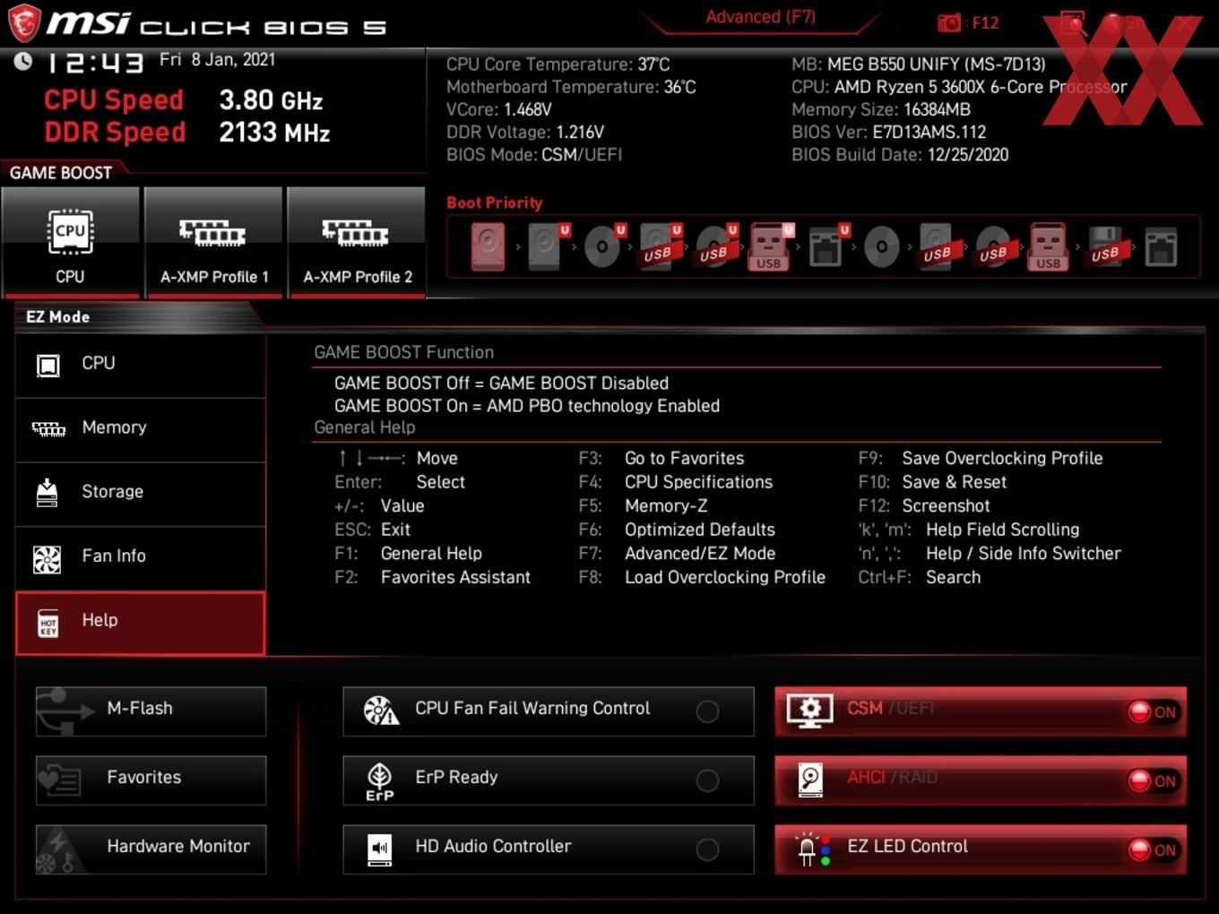Select the highlighted hard disk boot device icon
The image size is (1219, 914).
click(488, 246)
